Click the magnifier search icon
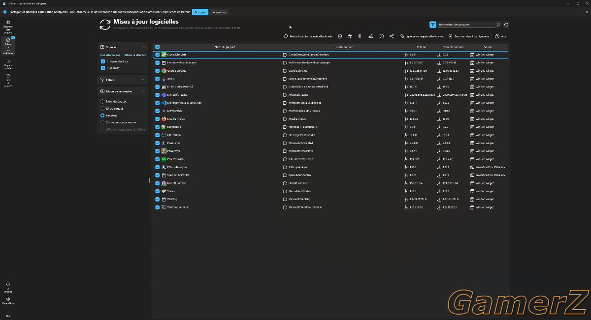The image size is (591, 320). pos(498,25)
